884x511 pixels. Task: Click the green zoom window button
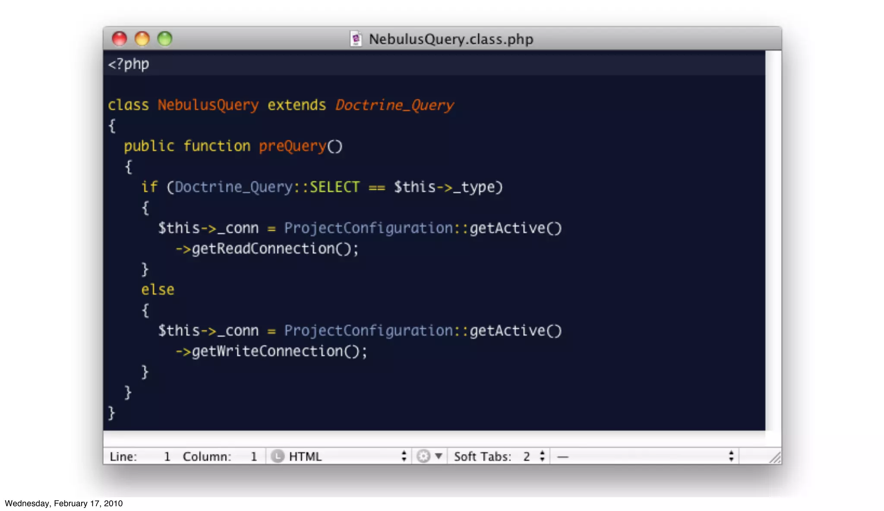tap(164, 39)
